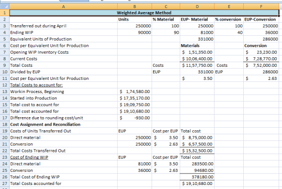Click the $ 17,35,170.00 cell
The image size is (282, 189).
[135, 98]
